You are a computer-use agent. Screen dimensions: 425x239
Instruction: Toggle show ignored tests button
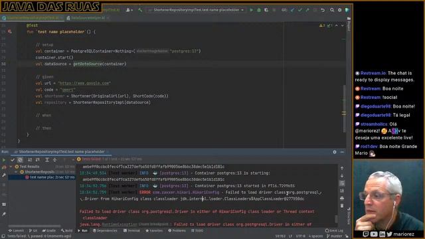point(20,160)
